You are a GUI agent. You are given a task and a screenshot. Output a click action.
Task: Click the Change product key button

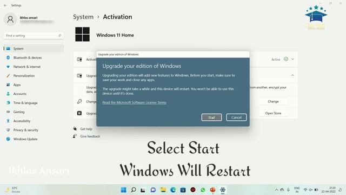pos(273,101)
